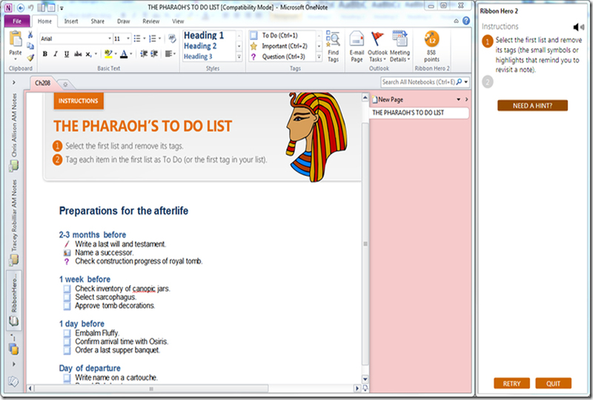Toggle Italic formatting
This screenshot has width=593, height=400.
(x=56, y=54)
